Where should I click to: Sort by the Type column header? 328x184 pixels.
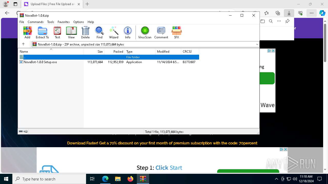click(x=140, y=51)
